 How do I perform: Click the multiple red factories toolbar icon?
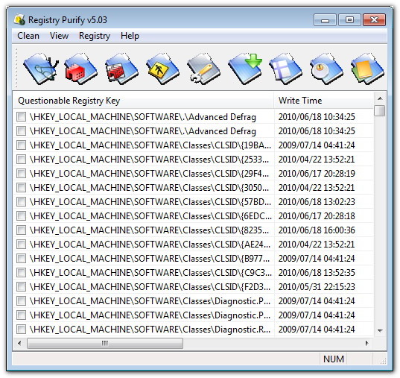(121, 69)
